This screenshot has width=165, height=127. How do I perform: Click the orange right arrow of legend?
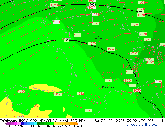point(77,124)
